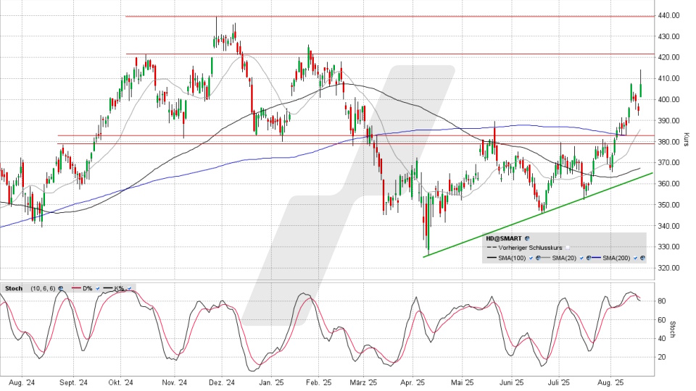
Task: Open settings icon for SMA(200)
Action: point(642,258)
